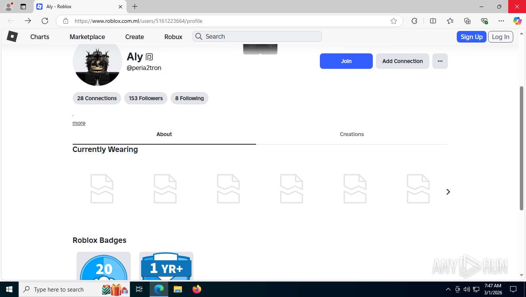This screenshot has width=526, height=297.
Task: Click the Sign Up button
Action: coord(471,37)
